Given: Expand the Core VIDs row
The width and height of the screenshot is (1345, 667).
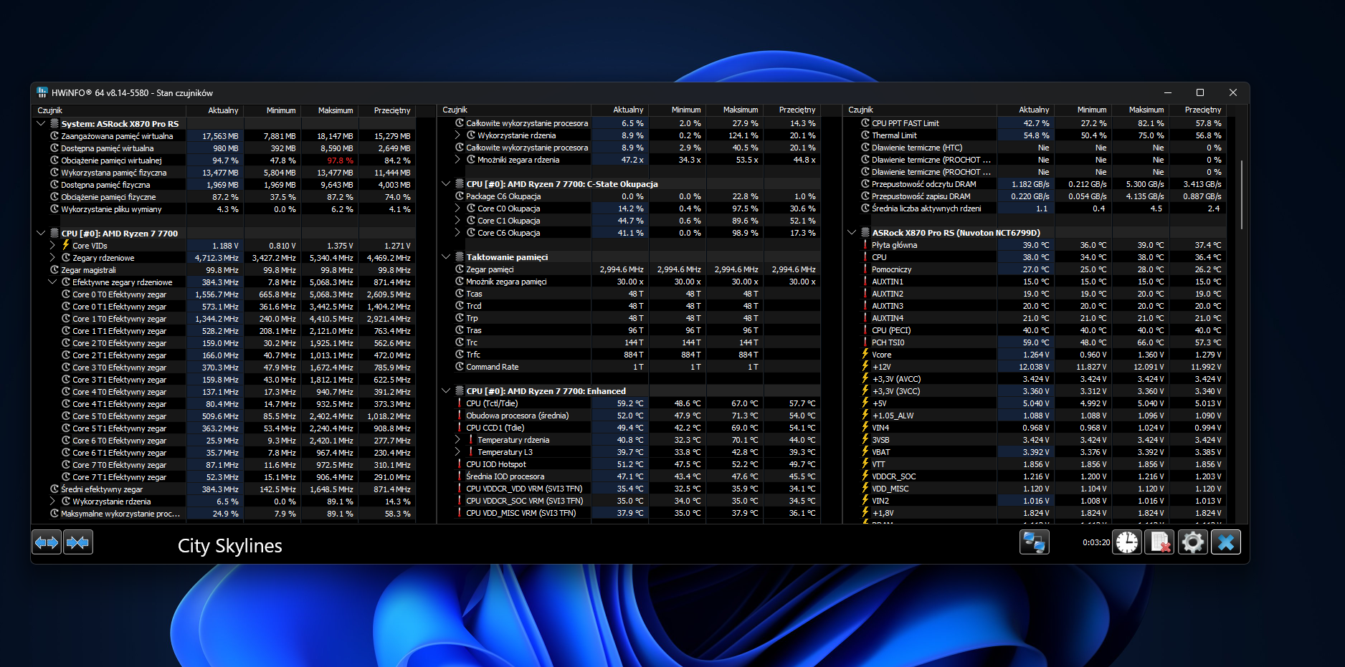Looking at the screenshot, I should click(52, 245).
